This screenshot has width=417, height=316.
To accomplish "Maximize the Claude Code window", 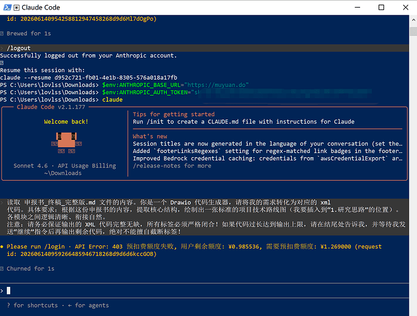I will (382, 8).
